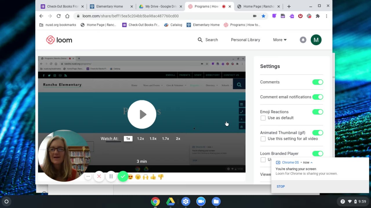
Task: Open system tray showing 9:59 clock
Action: tap(353, 201)
